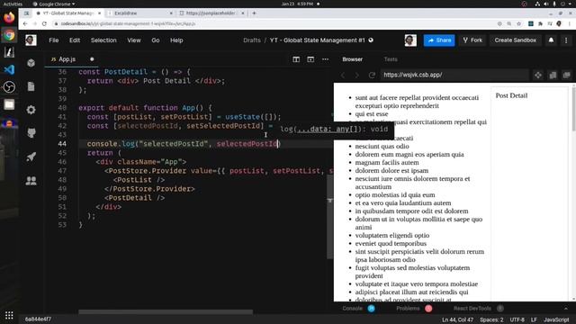The width and height of the screenshot is (576, 324).
Task: Open the Sandbox Info sidebar icon
Action: tap(31, 63)
